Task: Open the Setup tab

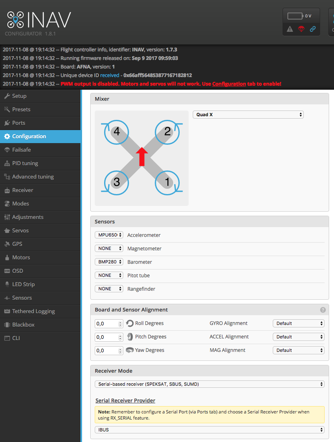Action: click(40, 96)
